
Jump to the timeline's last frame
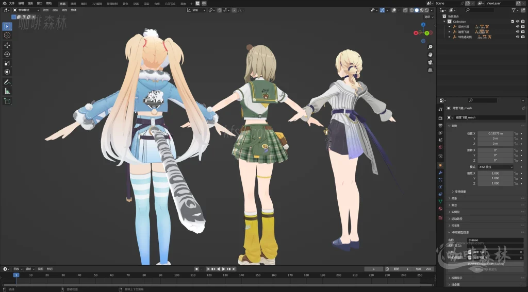click(x=234, y=269)
